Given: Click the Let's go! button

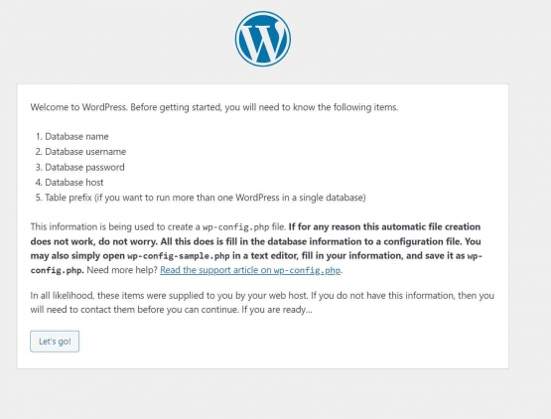Looking at the screenshot, I should [x=55, y=342].
